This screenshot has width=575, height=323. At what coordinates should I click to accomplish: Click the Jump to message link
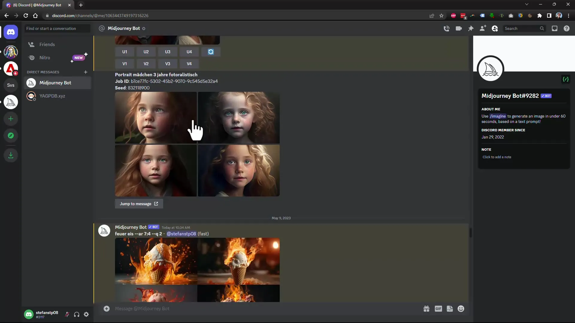coord(139,203)
